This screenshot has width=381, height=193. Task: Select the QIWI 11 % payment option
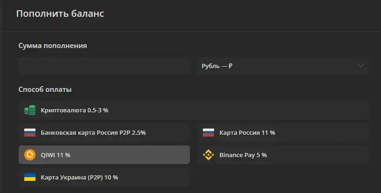[x=104, y=155]
